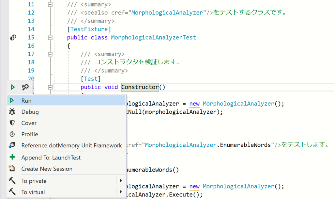Select Append To: LaunchTest
This screenshot has height=199, width=334.
pos(67,158)
